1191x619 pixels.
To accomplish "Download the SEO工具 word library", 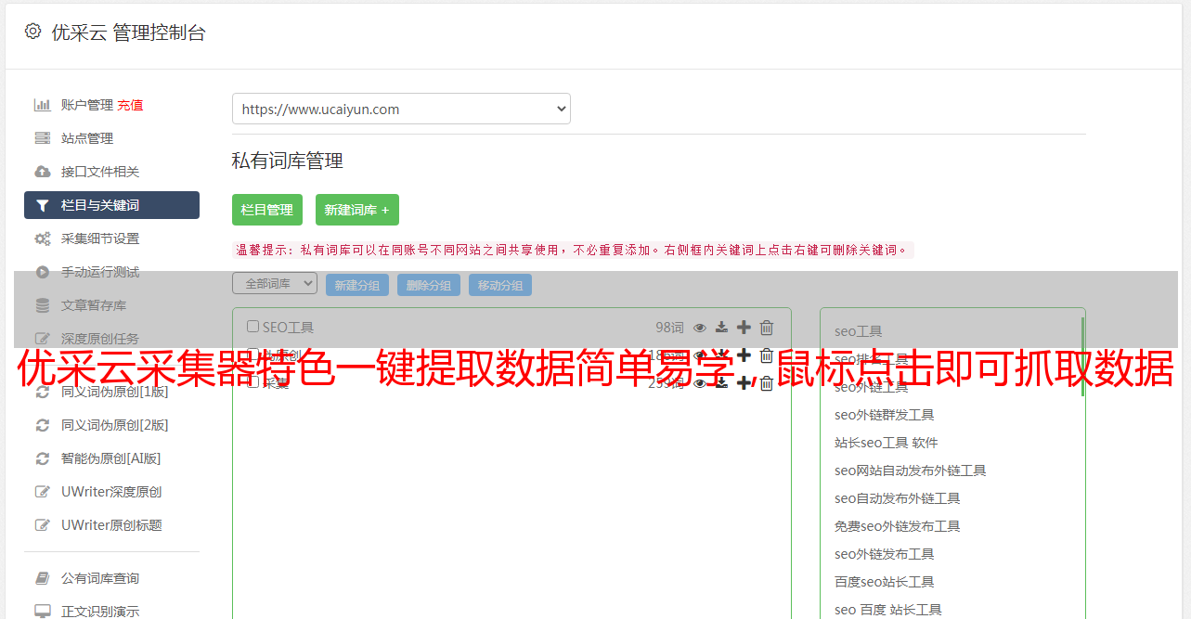I will (x=722, y=327).
